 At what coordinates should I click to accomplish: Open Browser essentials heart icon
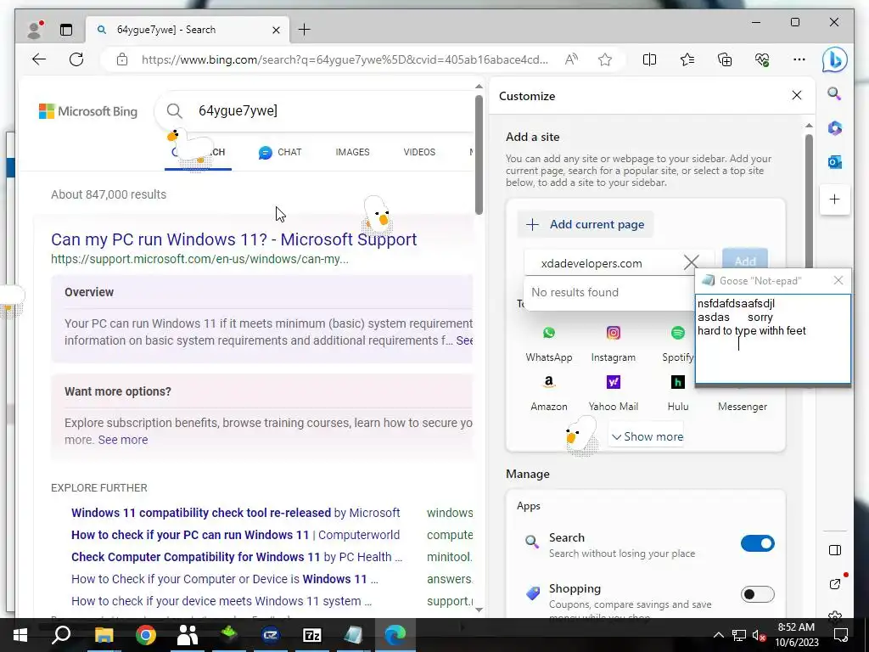[762, 59]
